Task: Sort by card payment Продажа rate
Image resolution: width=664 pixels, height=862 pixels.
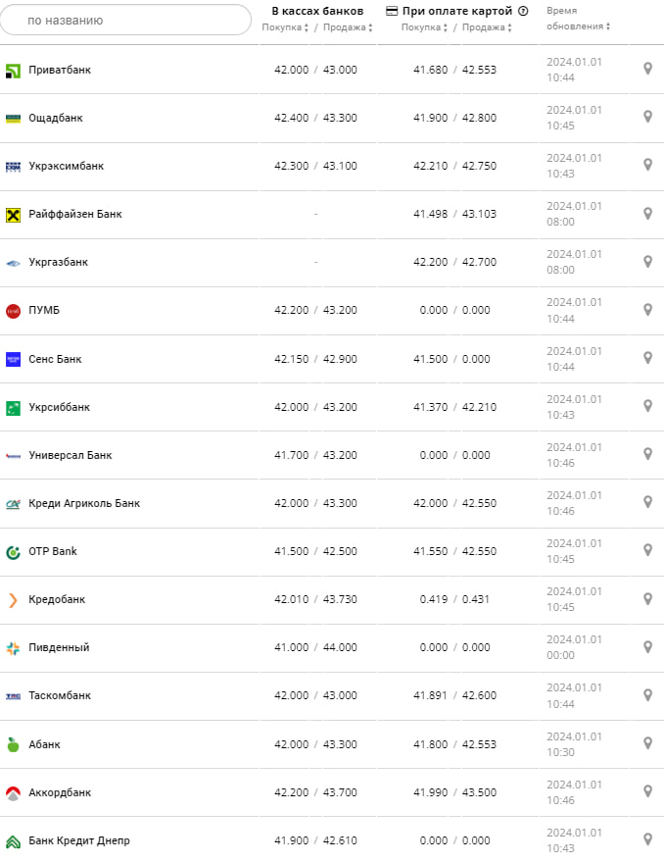Action: point(487,27)
